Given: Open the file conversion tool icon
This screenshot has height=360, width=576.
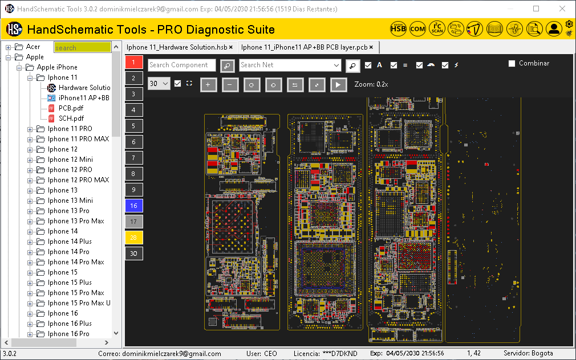Looking at the screenshot, I should (x=456, y=29).
